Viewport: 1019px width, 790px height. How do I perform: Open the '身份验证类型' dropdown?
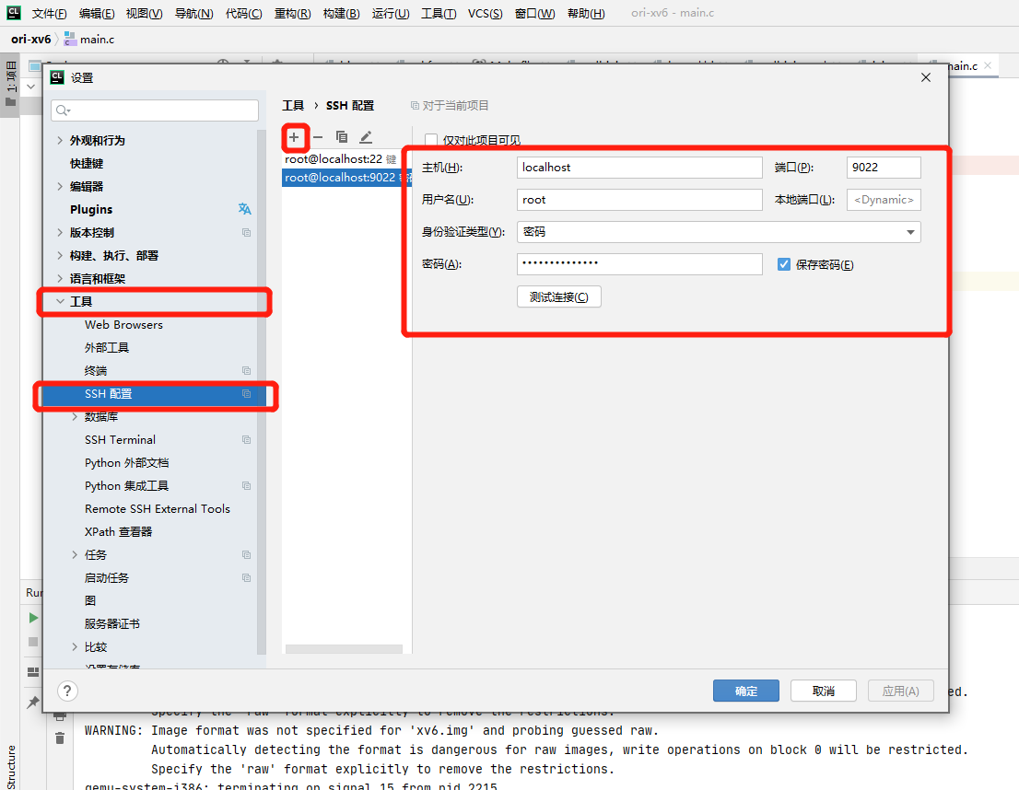pyautogui.click(x=719, y=232)
